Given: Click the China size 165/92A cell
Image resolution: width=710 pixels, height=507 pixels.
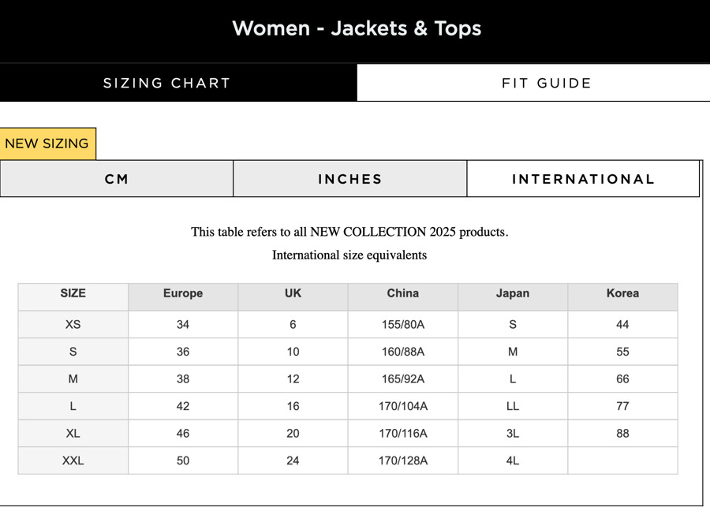Looking at the screenshot, I should [x=402, y=378].
